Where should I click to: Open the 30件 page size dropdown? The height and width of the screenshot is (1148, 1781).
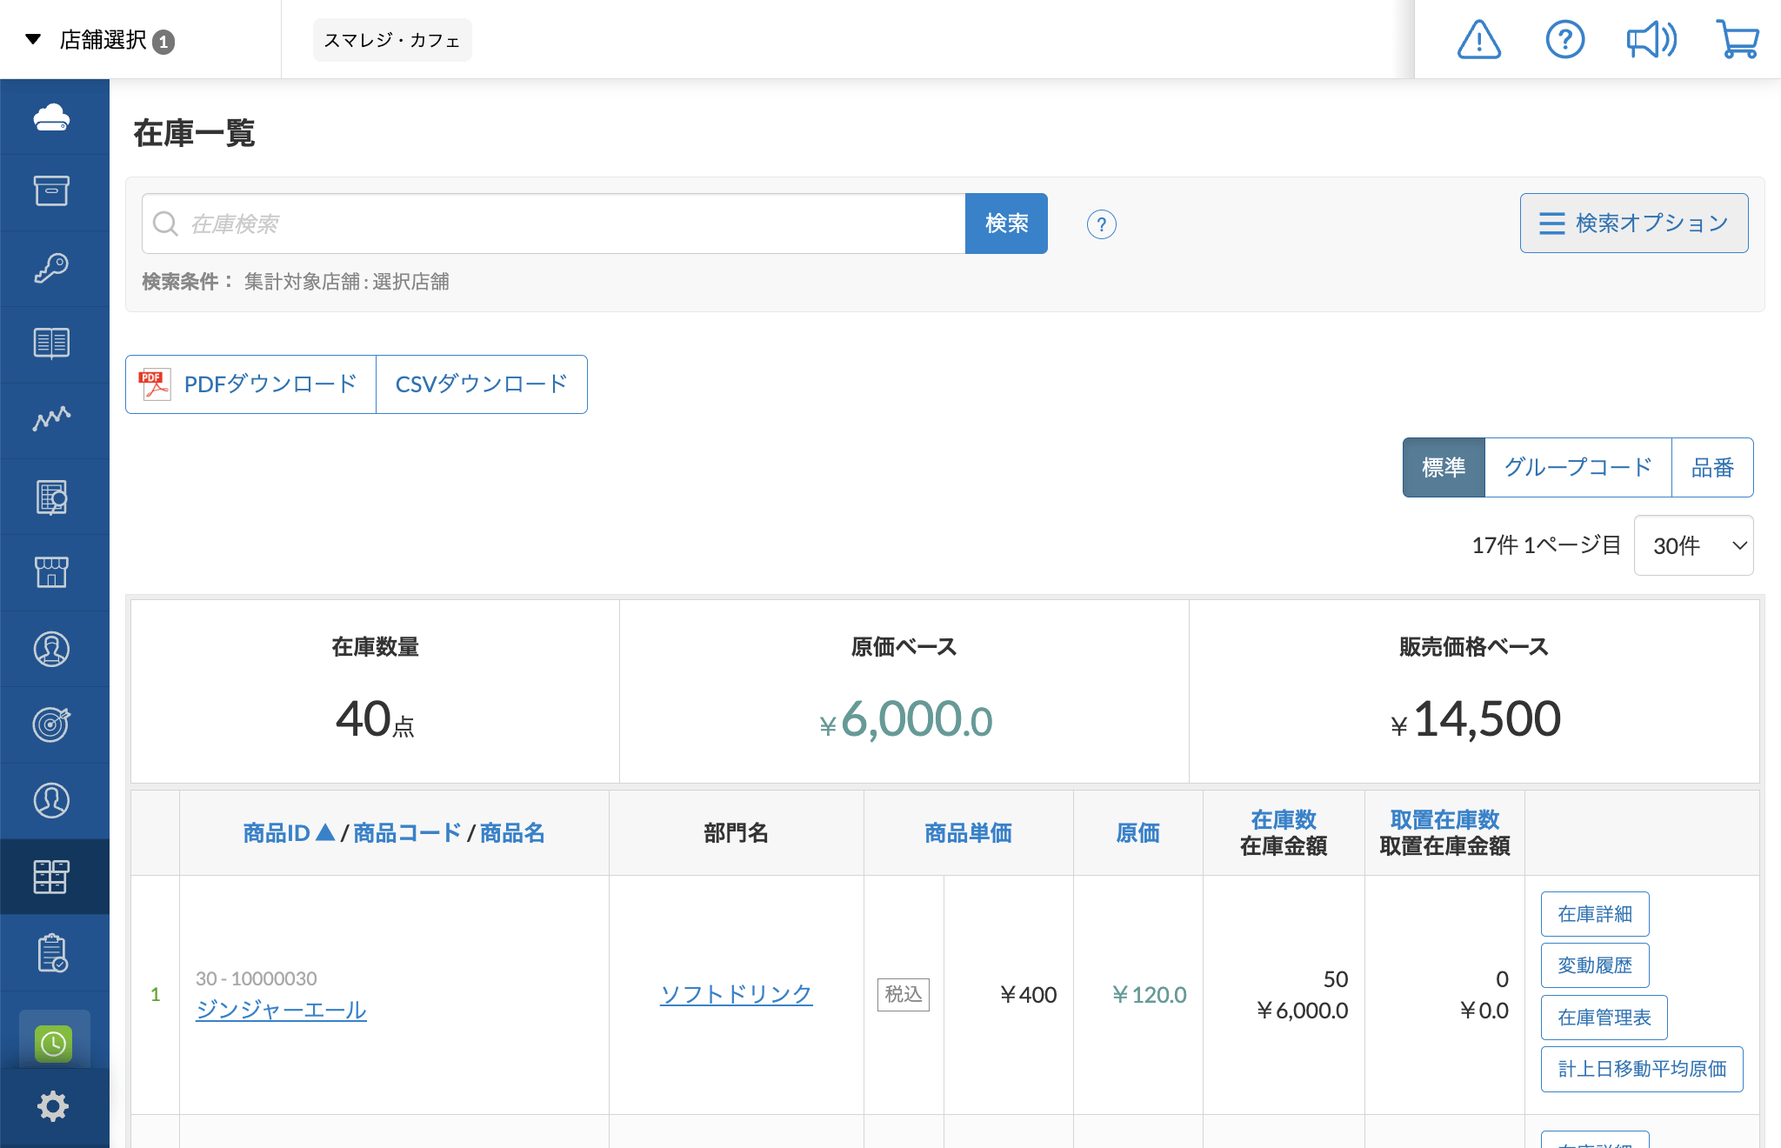1693,545
